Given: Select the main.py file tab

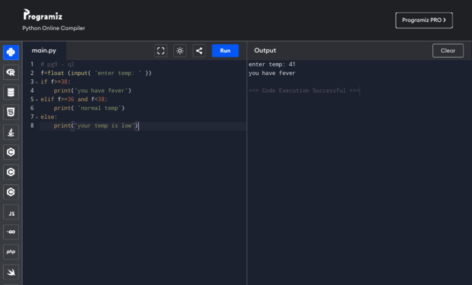Looking at the screenshot, I should pos(44,50).
